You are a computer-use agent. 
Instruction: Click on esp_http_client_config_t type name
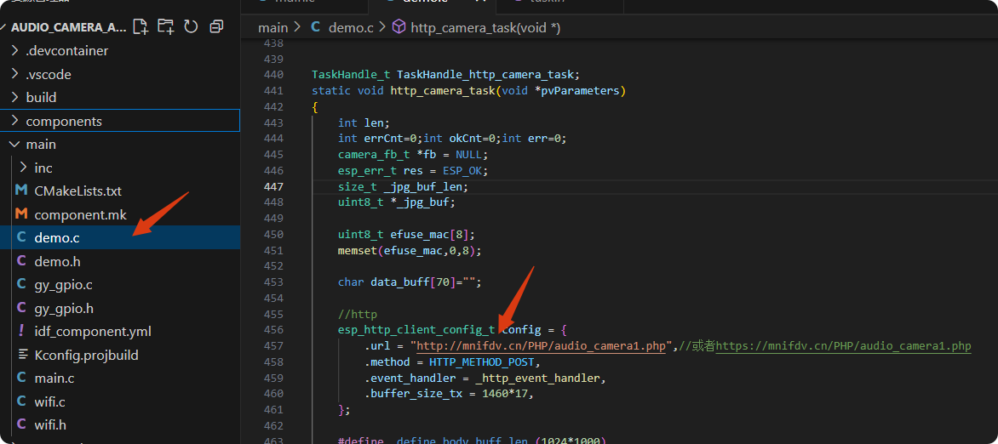[x=416, y=330]
